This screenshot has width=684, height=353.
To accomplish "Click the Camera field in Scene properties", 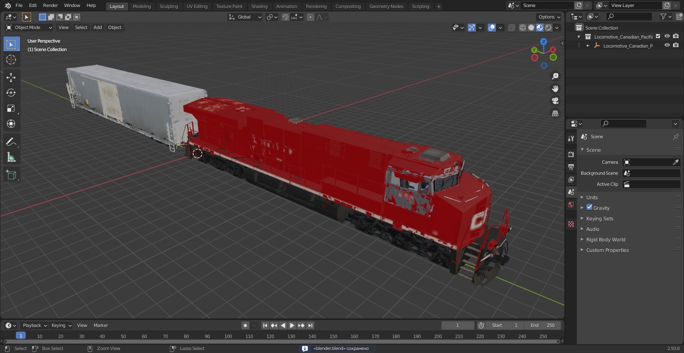I will click(651, 162).
